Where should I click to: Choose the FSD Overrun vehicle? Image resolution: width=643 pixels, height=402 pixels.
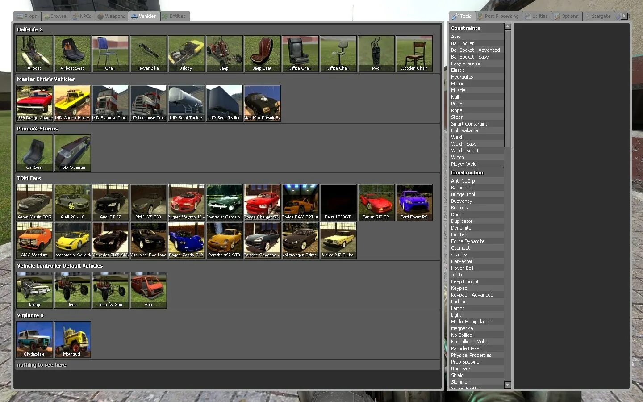72,153
